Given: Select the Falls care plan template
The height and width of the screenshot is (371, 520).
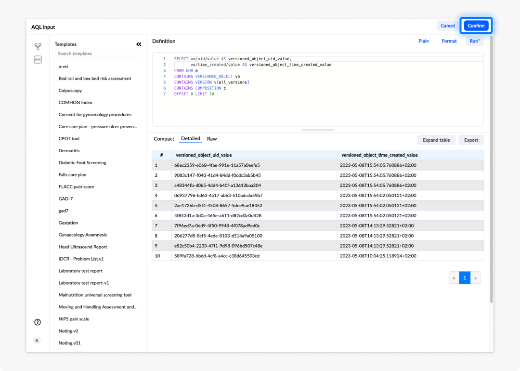Looking at the screenshot, I should (x=72, y=174).
